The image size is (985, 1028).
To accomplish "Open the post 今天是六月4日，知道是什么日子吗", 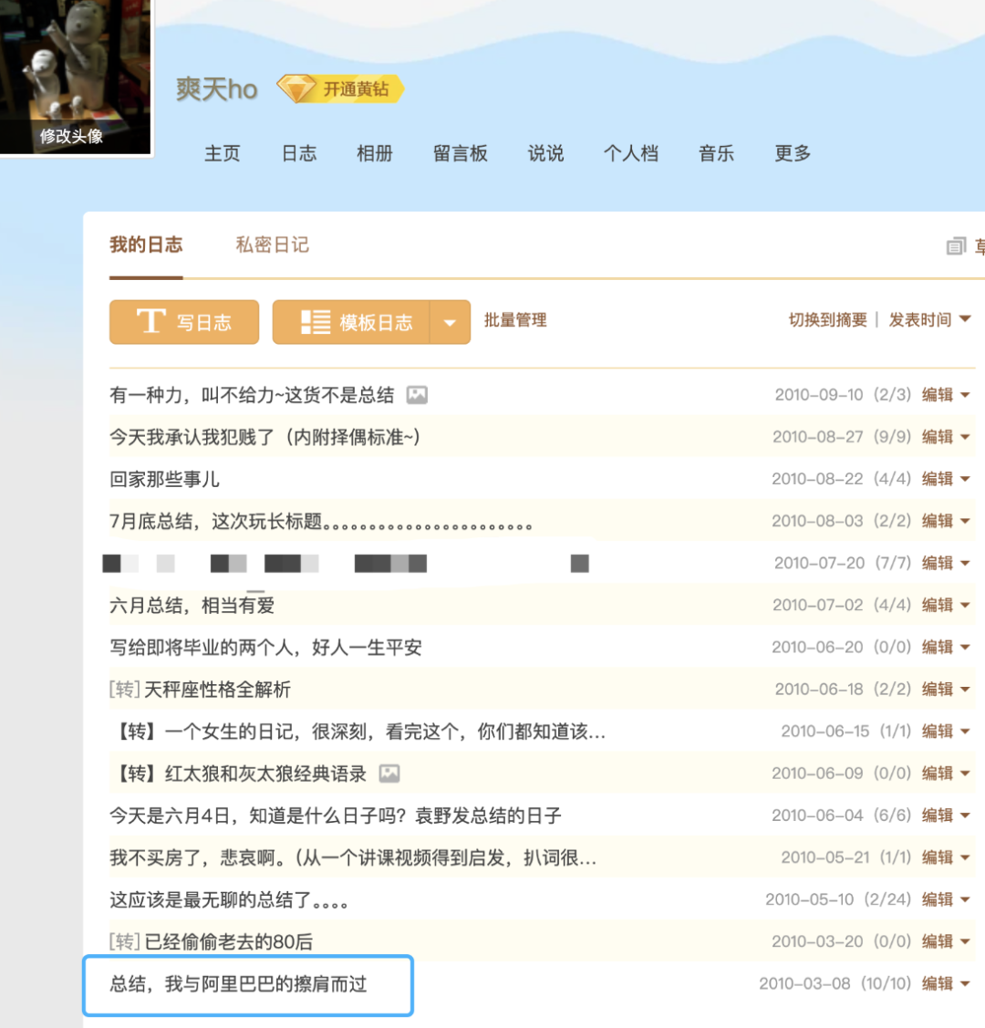I will click(336, 815).
